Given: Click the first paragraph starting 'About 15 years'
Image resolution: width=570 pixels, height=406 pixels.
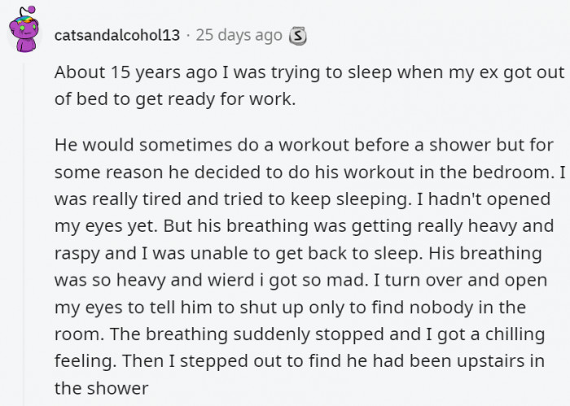Looking at the screenshot, I should (x=309, y=85).
